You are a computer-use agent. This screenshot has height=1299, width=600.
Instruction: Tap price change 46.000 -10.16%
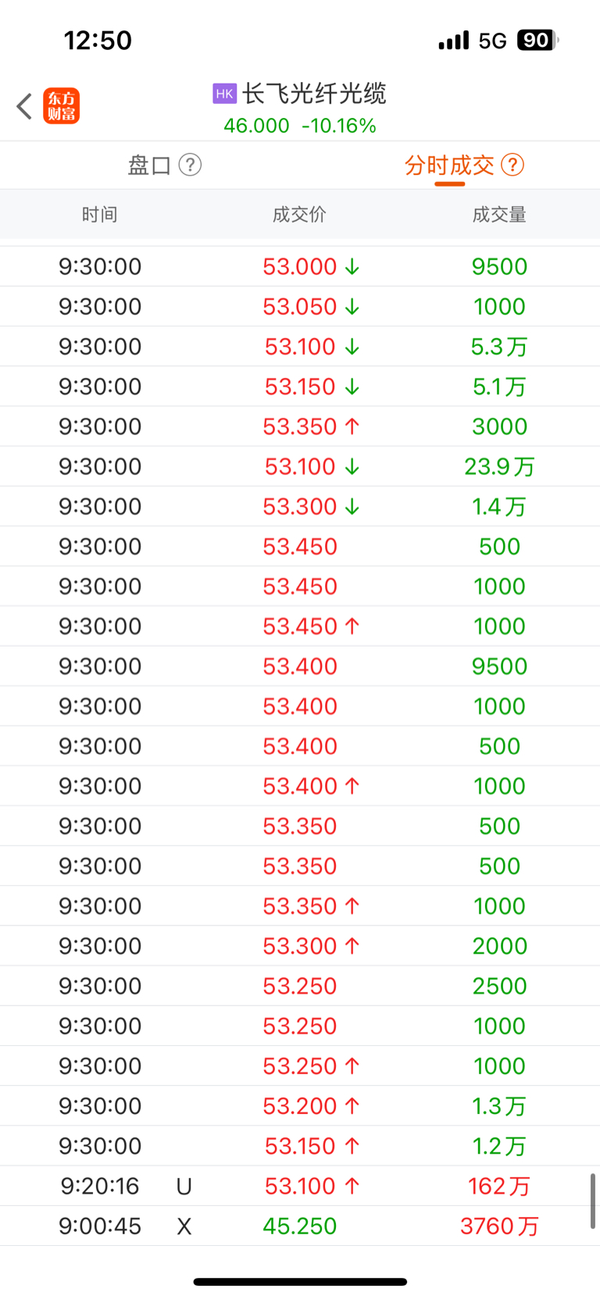coord(300,126)
